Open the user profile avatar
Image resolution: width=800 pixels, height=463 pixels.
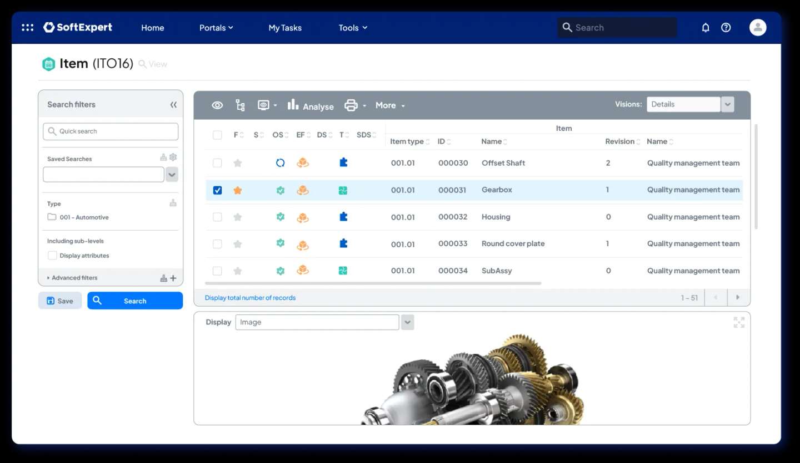pyautogui.click(x=758, y=27)
